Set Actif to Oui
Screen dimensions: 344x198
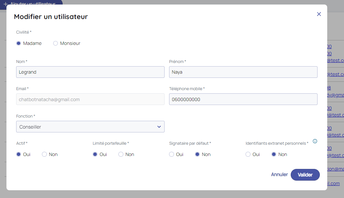tap(19, 154)
